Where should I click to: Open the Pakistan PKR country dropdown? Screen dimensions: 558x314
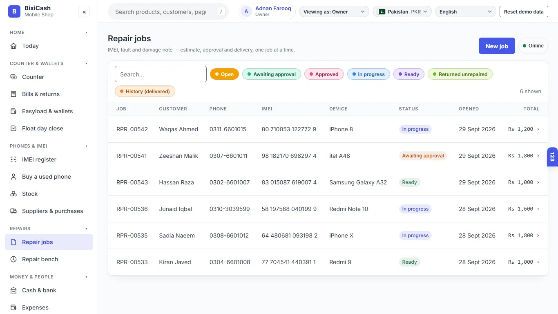click(402, 12)
